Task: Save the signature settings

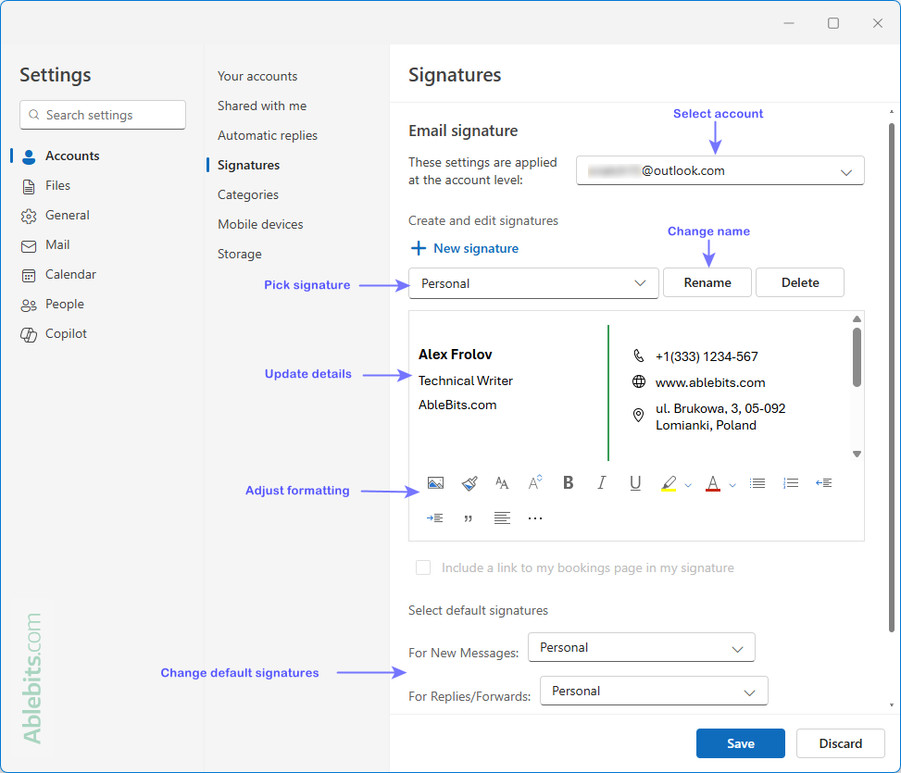Action: [740, 742]
